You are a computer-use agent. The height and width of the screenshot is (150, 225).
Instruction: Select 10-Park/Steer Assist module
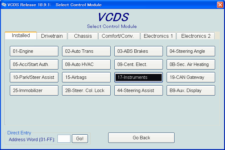click(34, 77)
